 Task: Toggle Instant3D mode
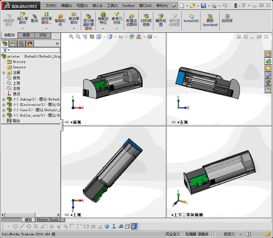click(191, 18)
